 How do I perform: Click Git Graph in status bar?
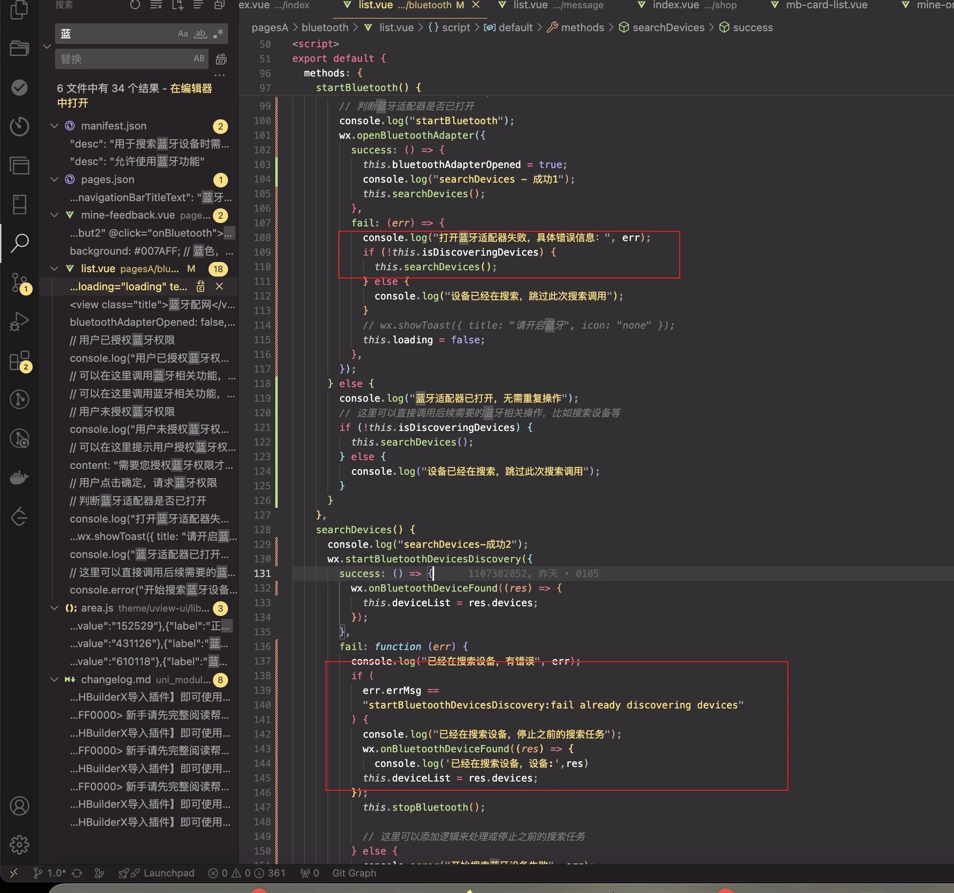(354, 873)
